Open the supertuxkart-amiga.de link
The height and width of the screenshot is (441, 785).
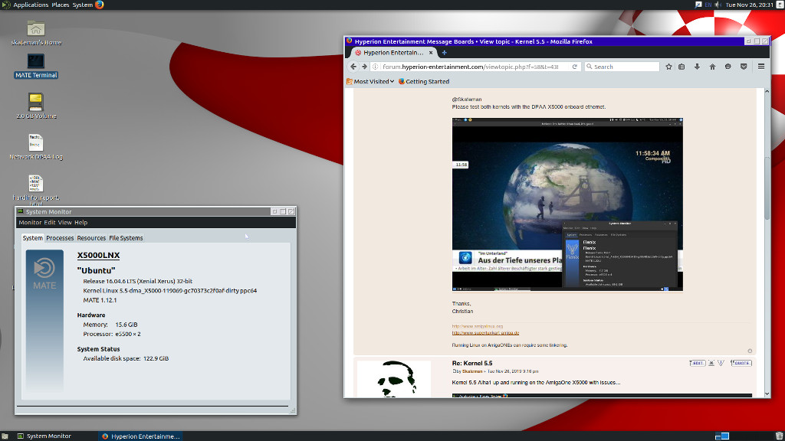(x=485, y=332)
